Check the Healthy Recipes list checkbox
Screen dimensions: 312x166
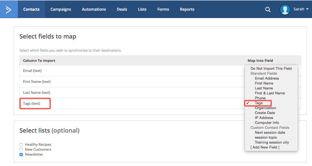pyautogui.click(x=21, y=145)
